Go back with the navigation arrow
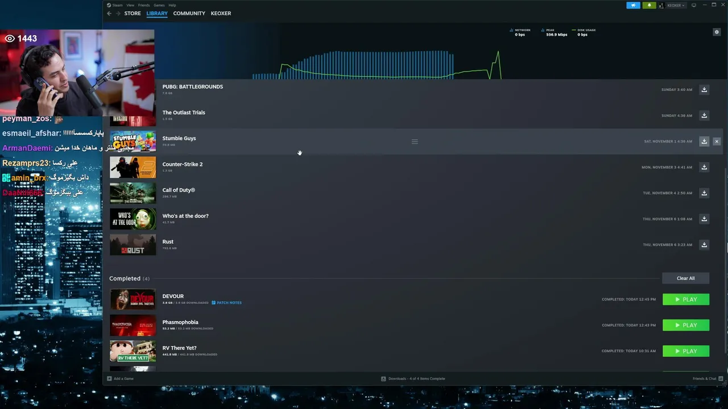Viewport: 728px width, 409px height. (109, 13)
